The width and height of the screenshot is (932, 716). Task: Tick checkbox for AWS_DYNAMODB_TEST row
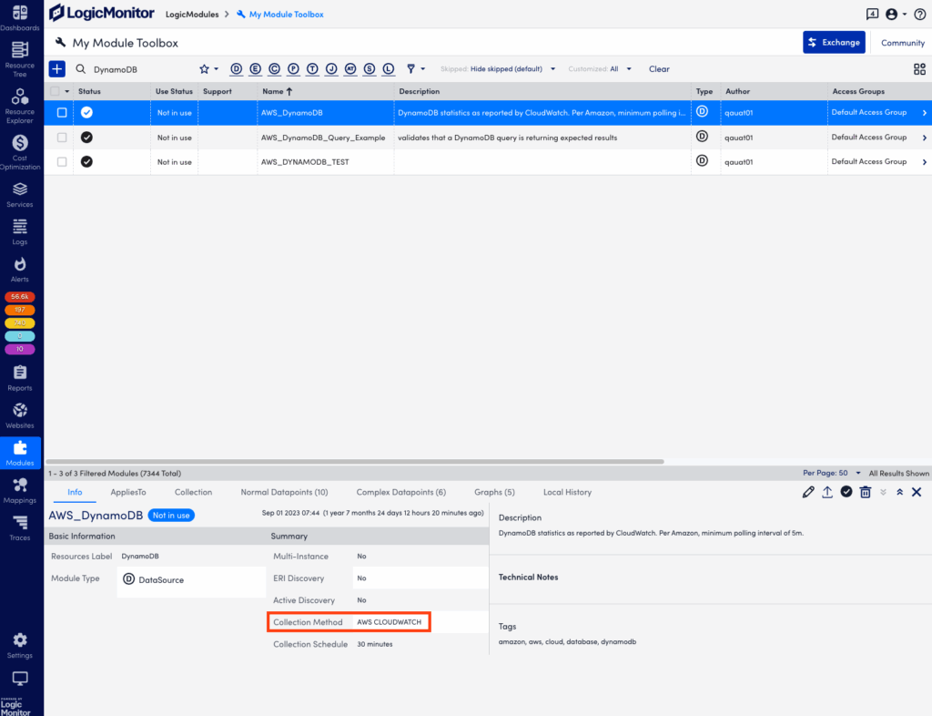pyautogui.click(x=62, y=162)
